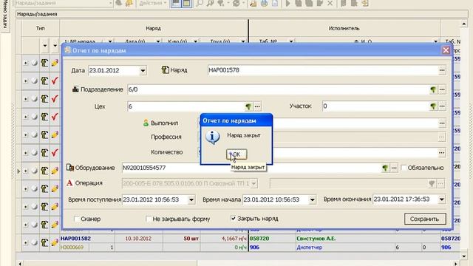This screenshot has height=266, width=473.
Task: Click the date cell 10.10.2012
Action: coord(138,239)
